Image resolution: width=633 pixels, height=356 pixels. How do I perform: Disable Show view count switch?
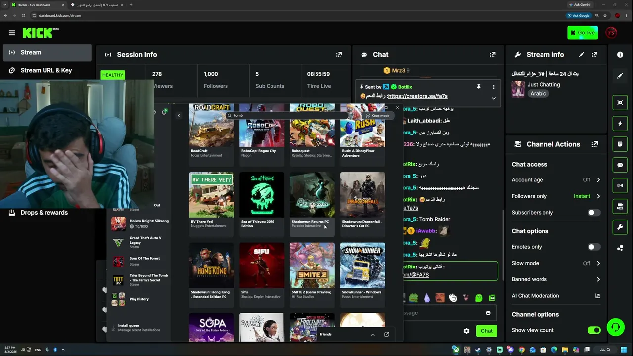[x=594, y=330]
